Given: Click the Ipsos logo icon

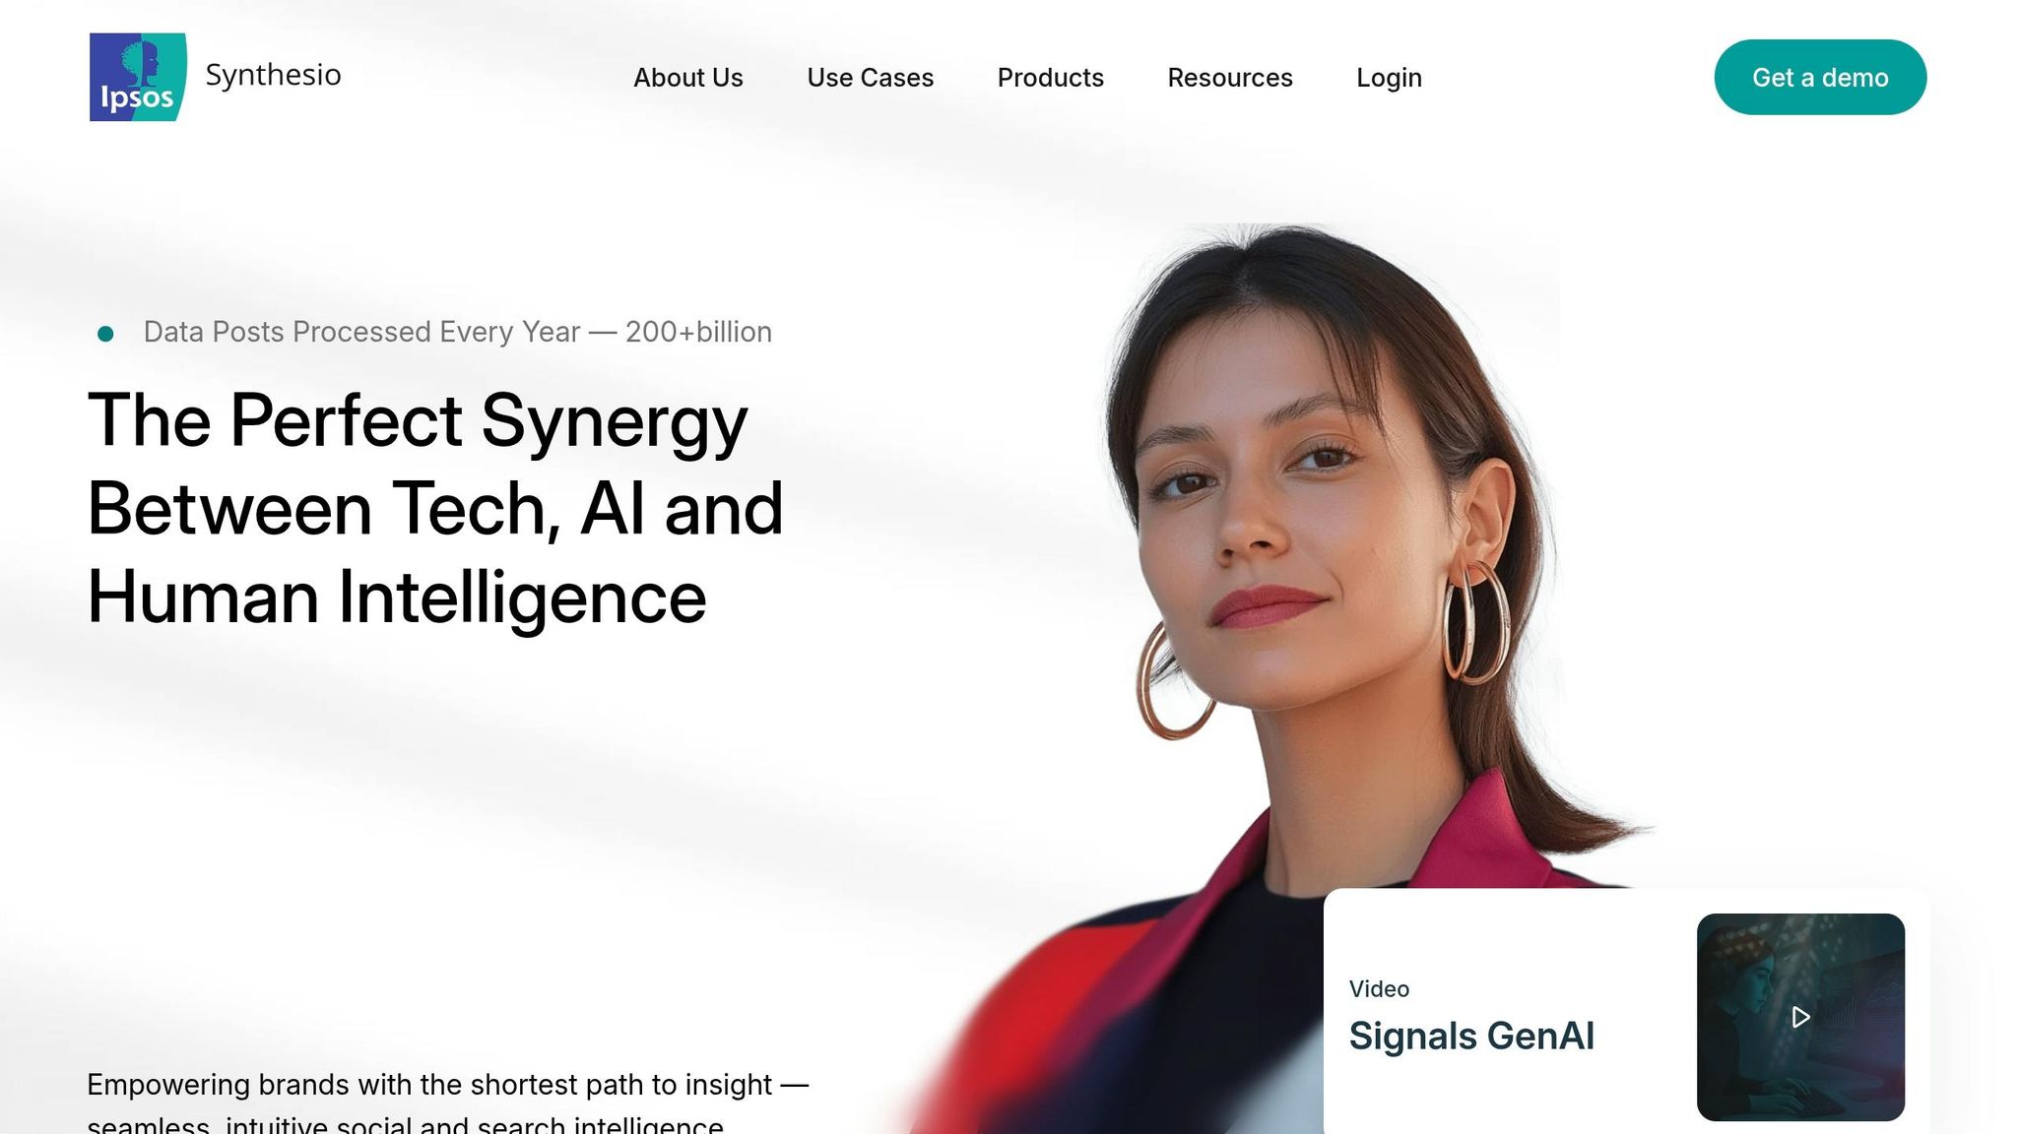Looking at the screenshot, I should 138,77.
